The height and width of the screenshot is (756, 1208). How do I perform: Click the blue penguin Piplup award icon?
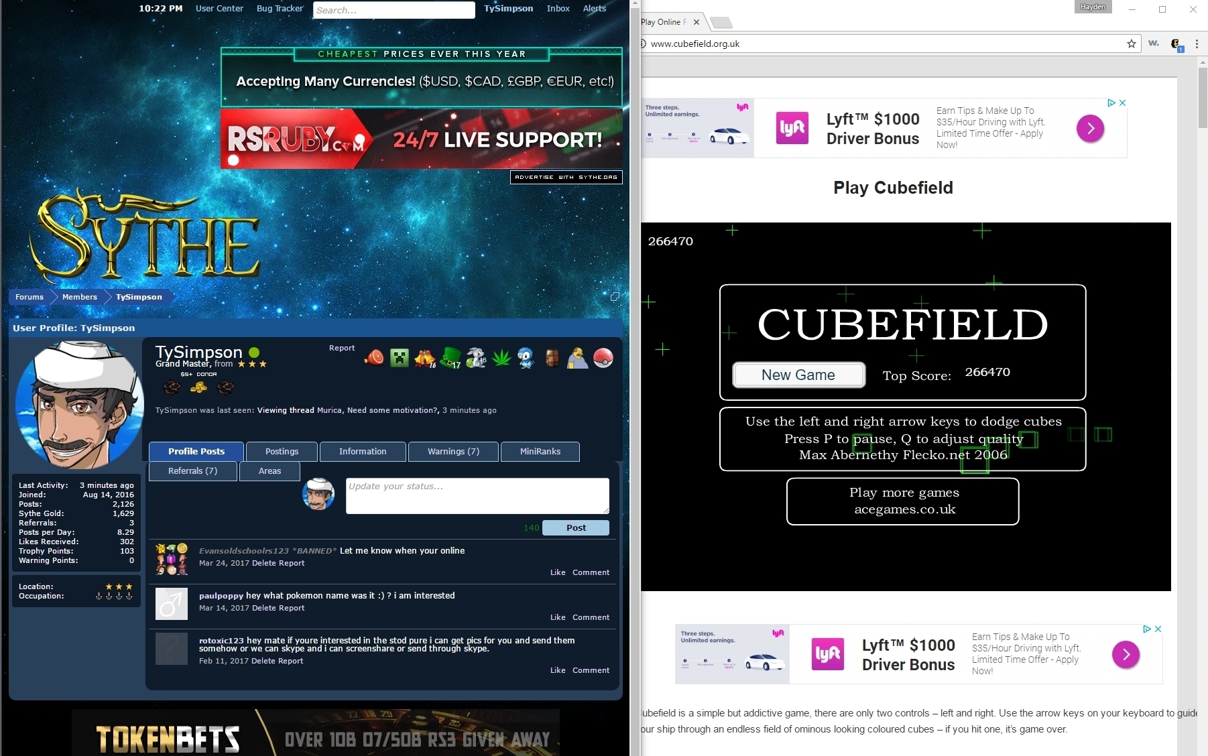pos(526,358)
